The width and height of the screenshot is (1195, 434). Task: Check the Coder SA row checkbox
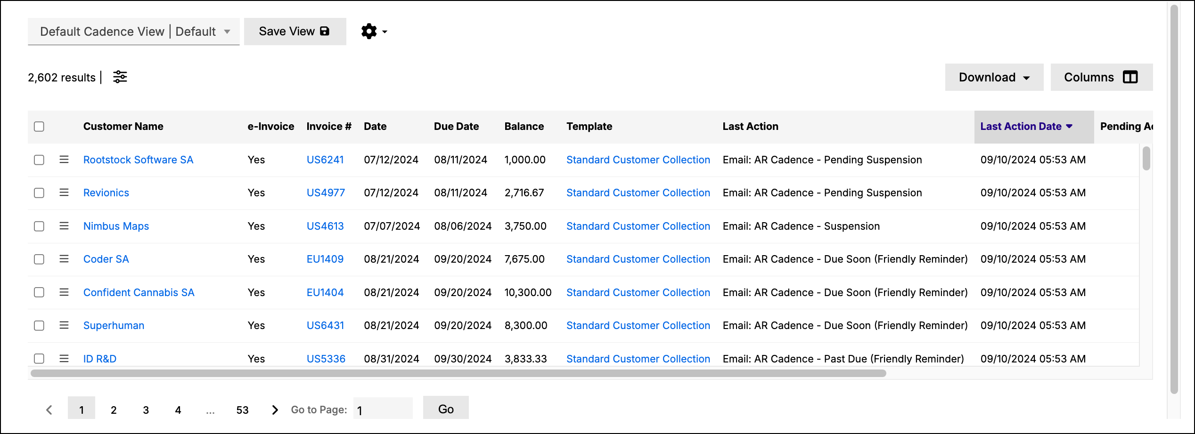tap(39, 259)
